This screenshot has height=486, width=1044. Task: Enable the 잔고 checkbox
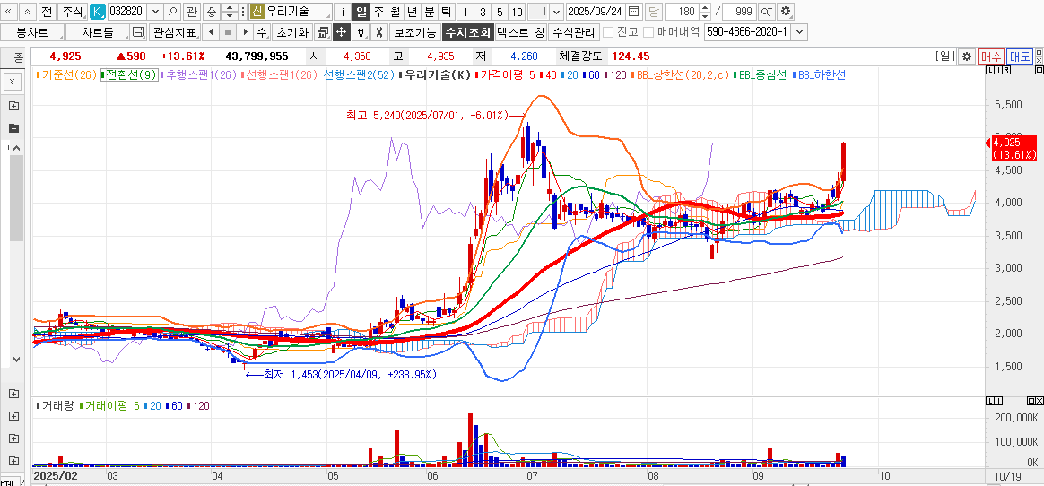coord(609,32)
